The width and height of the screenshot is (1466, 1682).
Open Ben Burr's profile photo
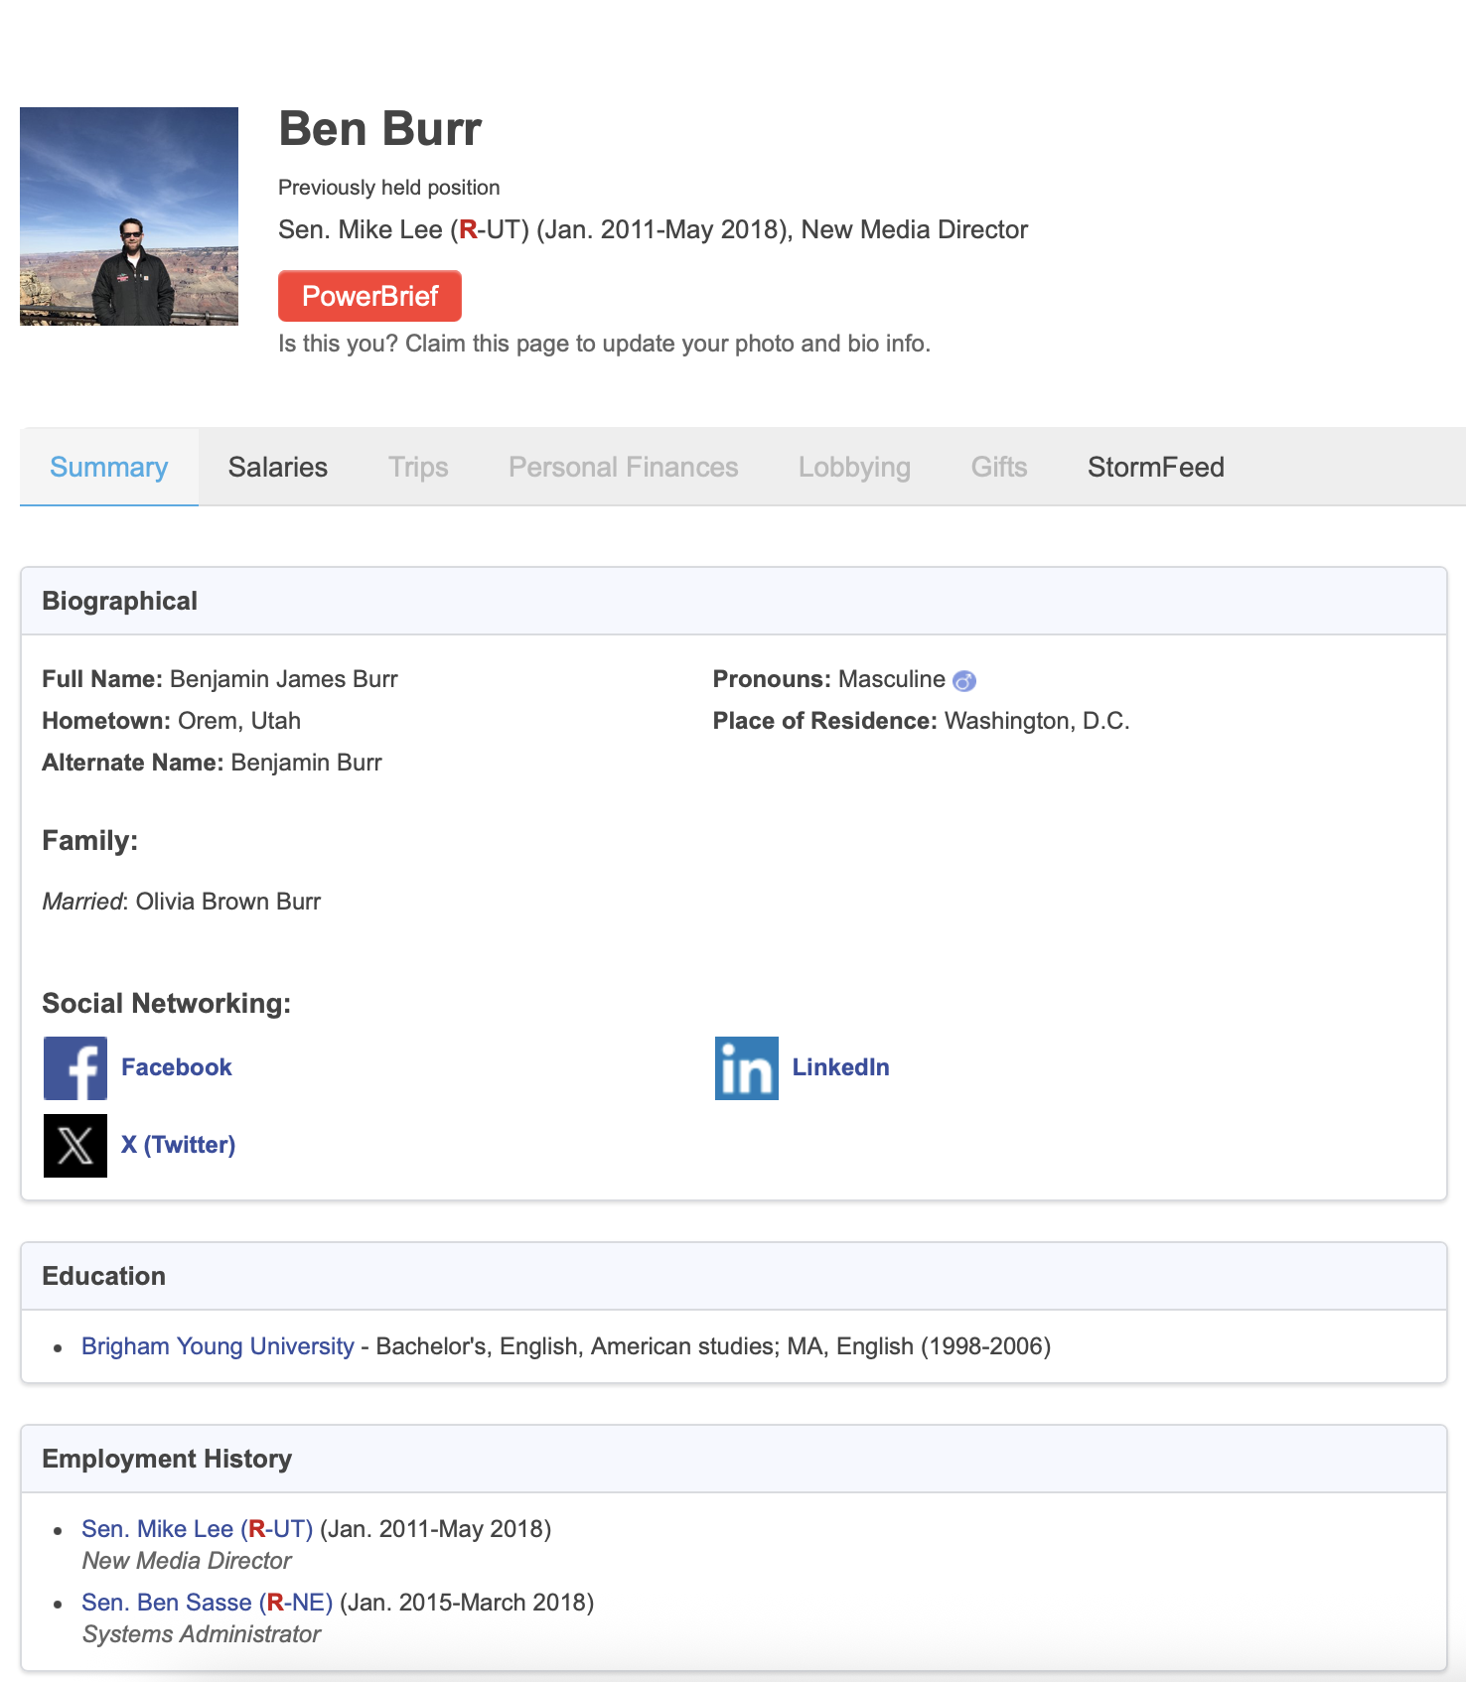129,216
